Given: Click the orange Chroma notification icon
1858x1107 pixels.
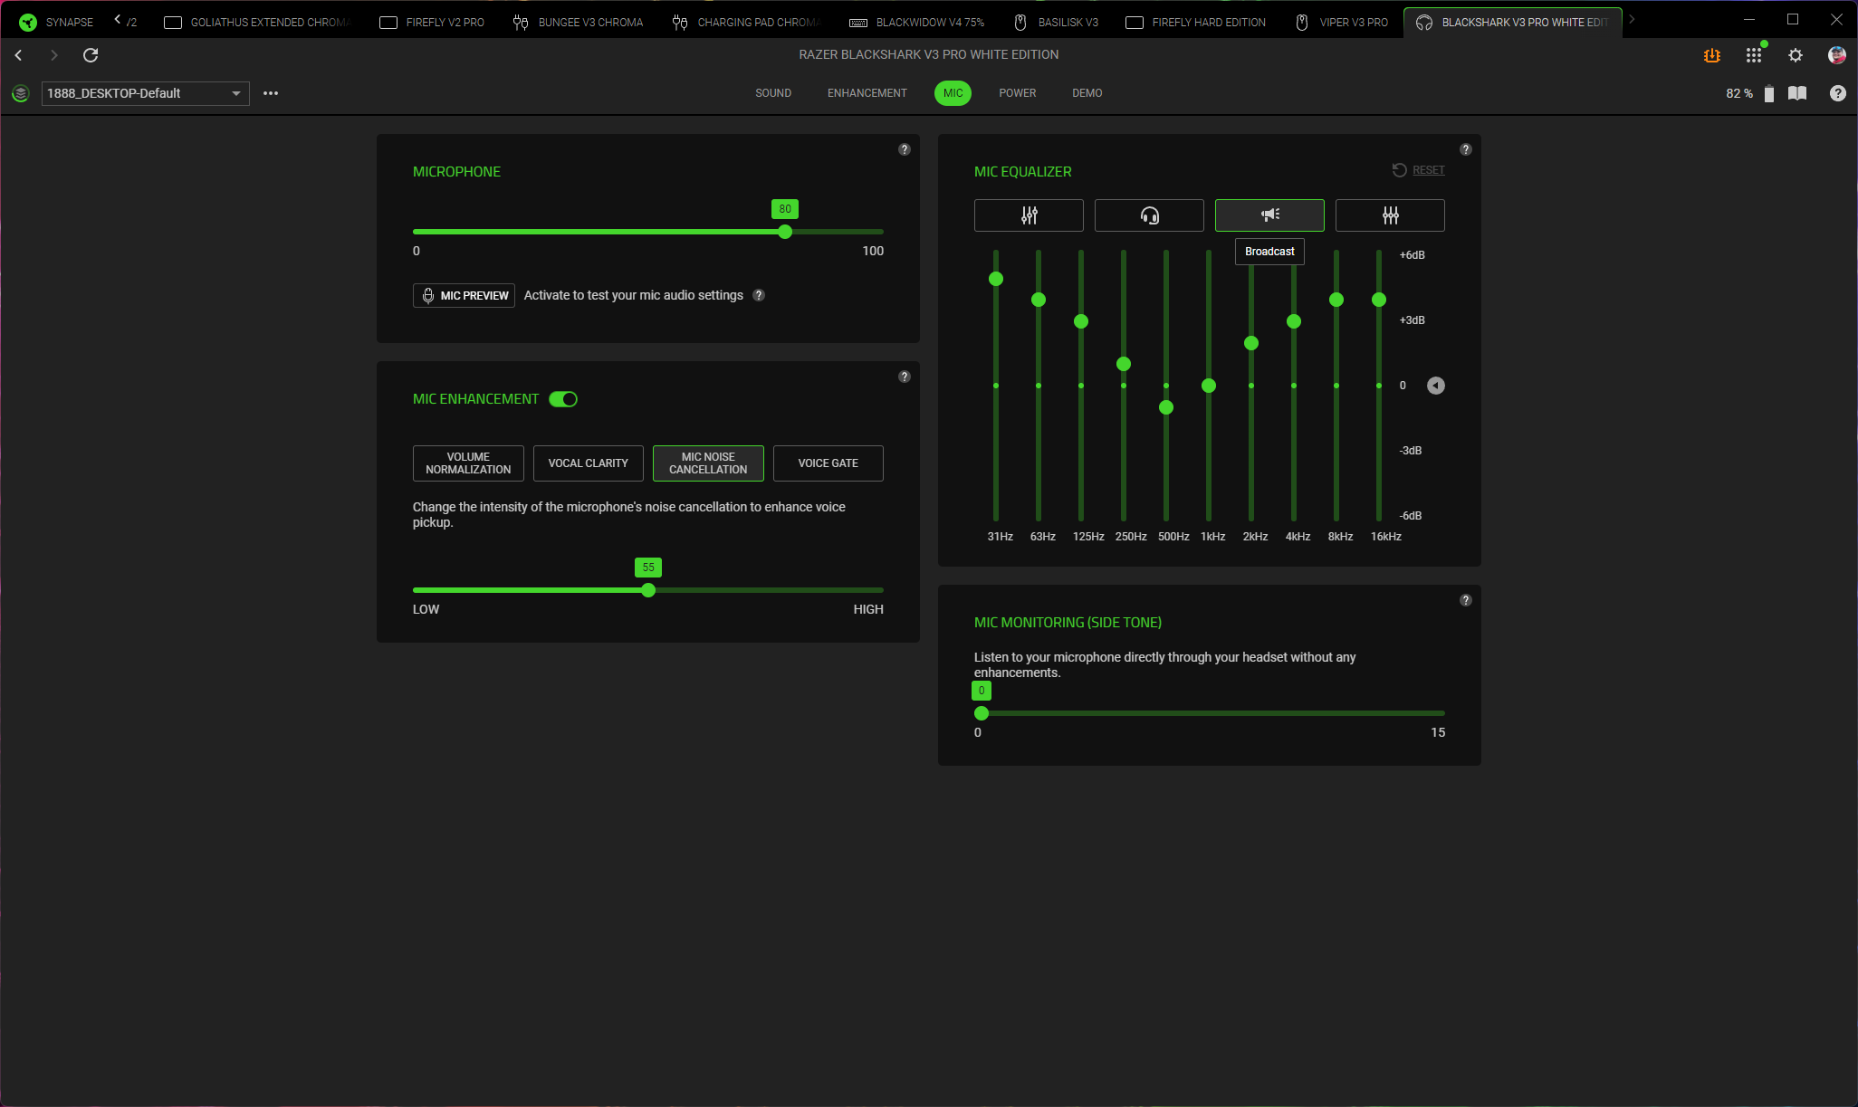Looking at the screenshot, I should [x=1711, y=55].
